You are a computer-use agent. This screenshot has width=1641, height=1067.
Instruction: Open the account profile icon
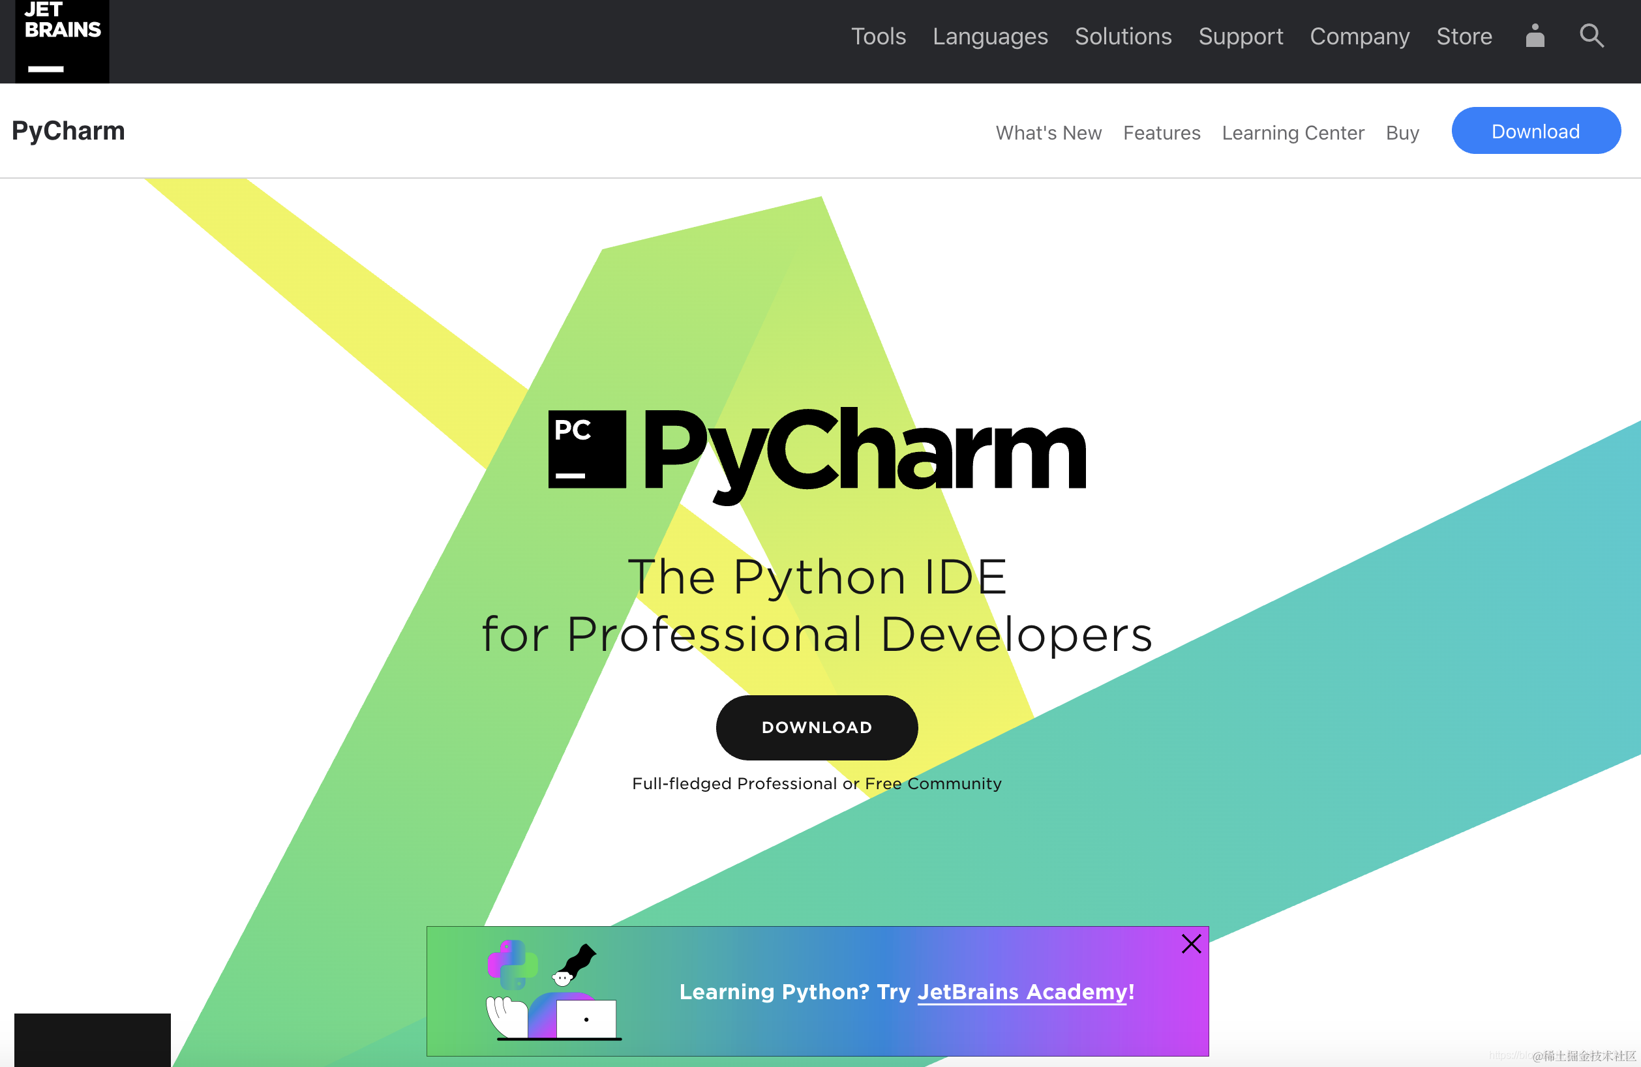pos(1535,36)
